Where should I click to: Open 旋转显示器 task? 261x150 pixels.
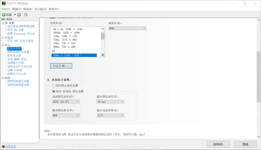tap(14, 55)
